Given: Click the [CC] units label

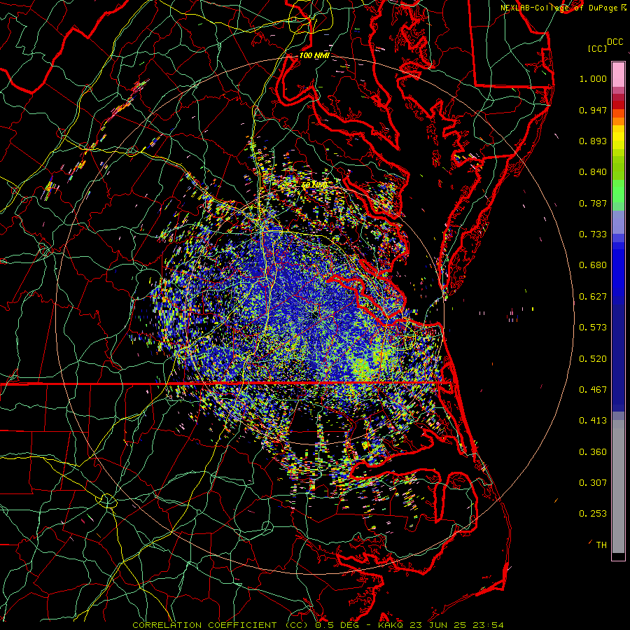Looking at the screenshot, I should 597,48.
